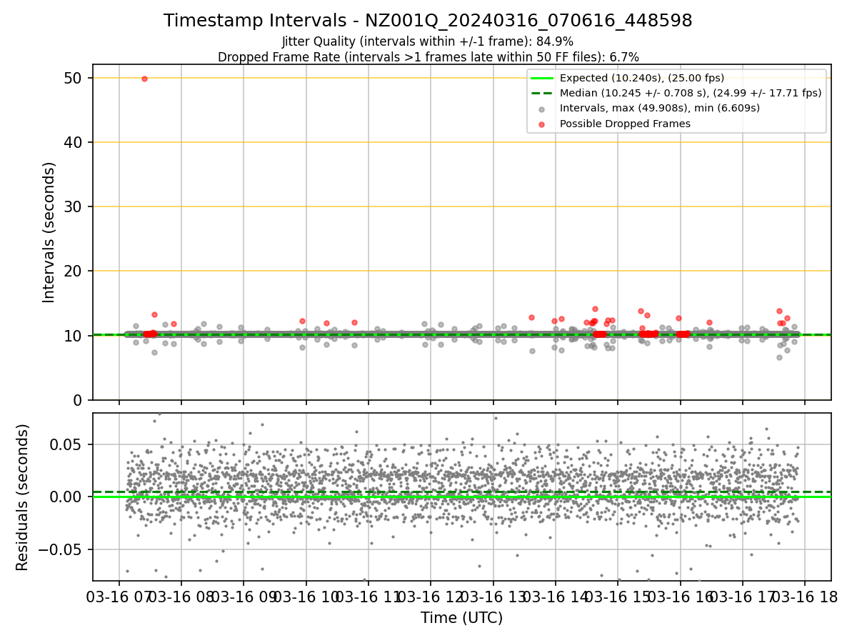Click the plot title containing NZ001Q_20240316_070616_448598

coord(428,21)
